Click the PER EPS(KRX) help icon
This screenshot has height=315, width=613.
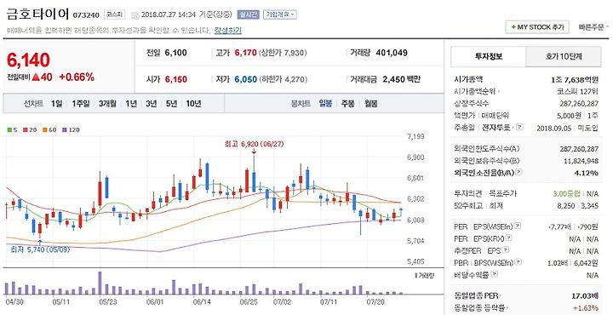(508, 238)
